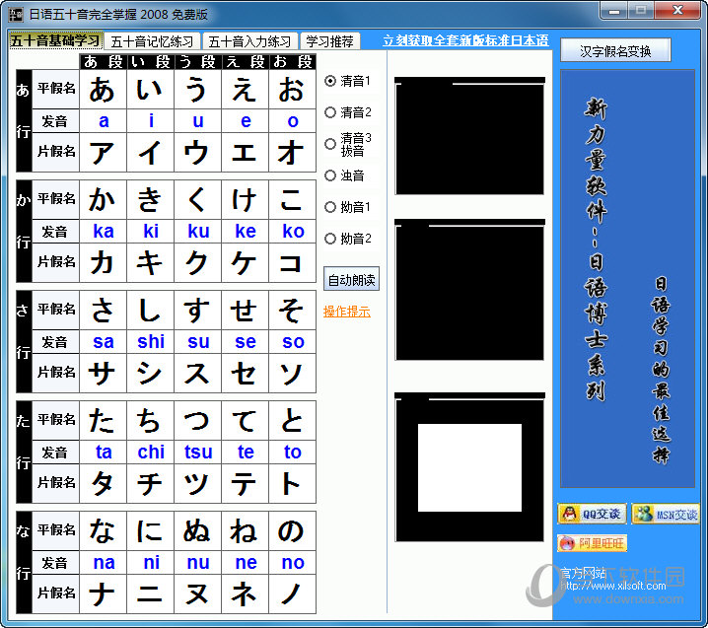Image resolution: width=708 pixels, height=628 pixels.
Task: Select the 清音1 radio option
Action: coord(330,81)
